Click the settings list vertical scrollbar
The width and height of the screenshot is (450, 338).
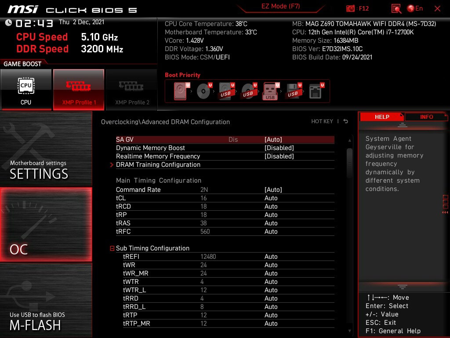(x=350, y=163)
